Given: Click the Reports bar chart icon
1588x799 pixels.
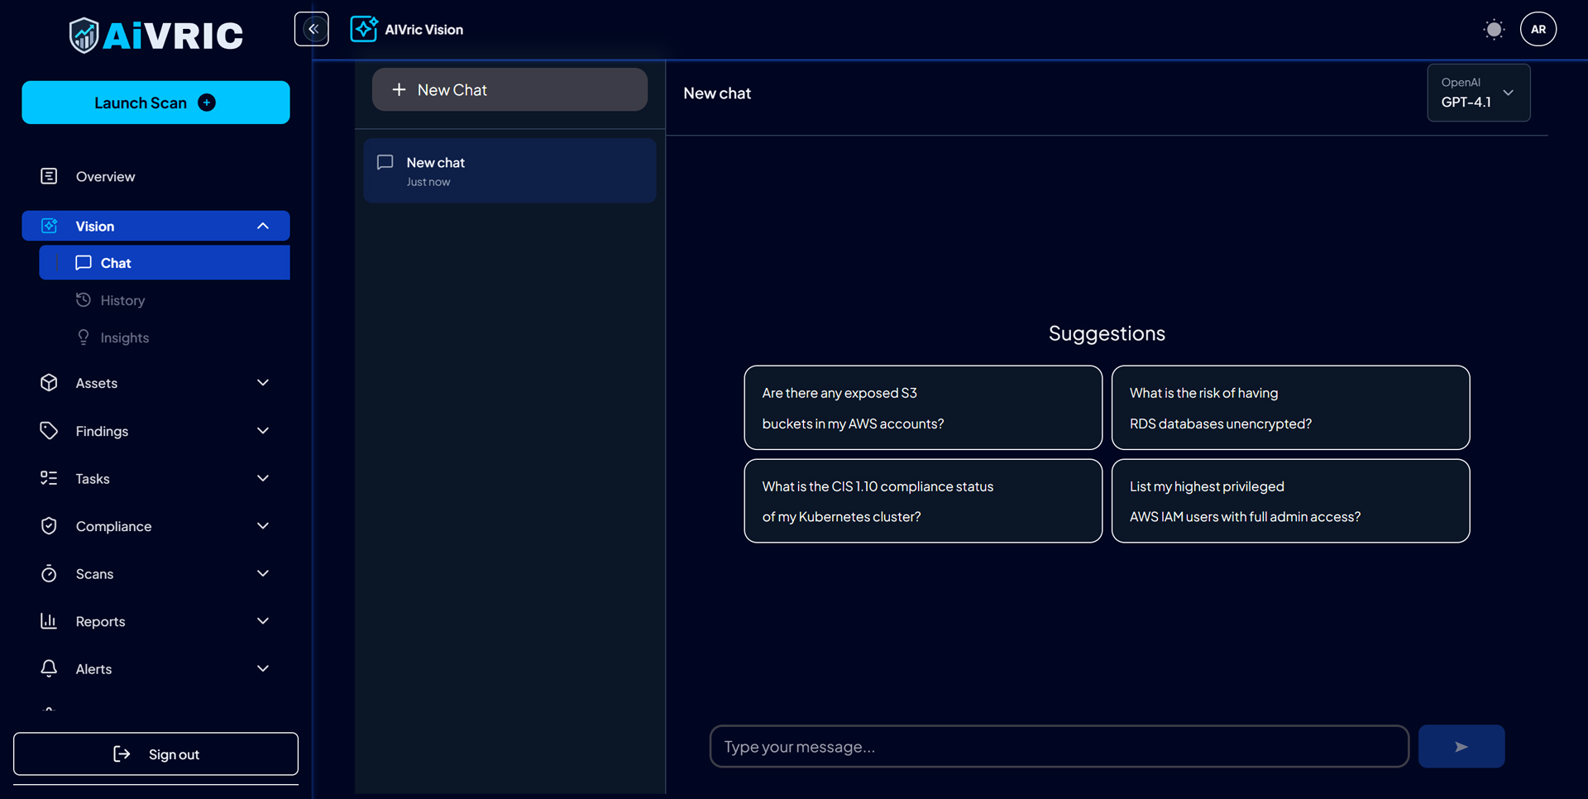Looking at the screenshot, I should click(x=49, y=620).
